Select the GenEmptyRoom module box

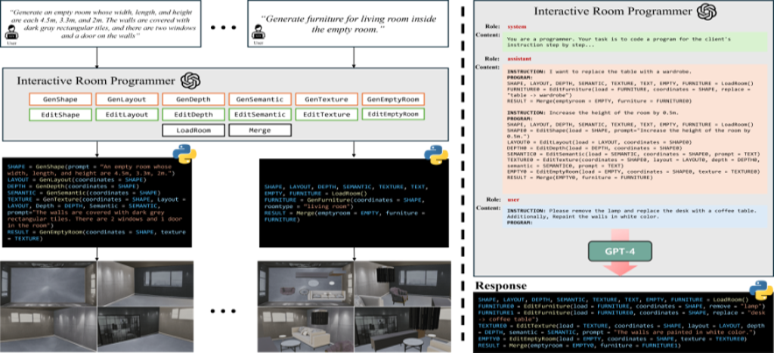pyautogui.click(x=393, y=99)
